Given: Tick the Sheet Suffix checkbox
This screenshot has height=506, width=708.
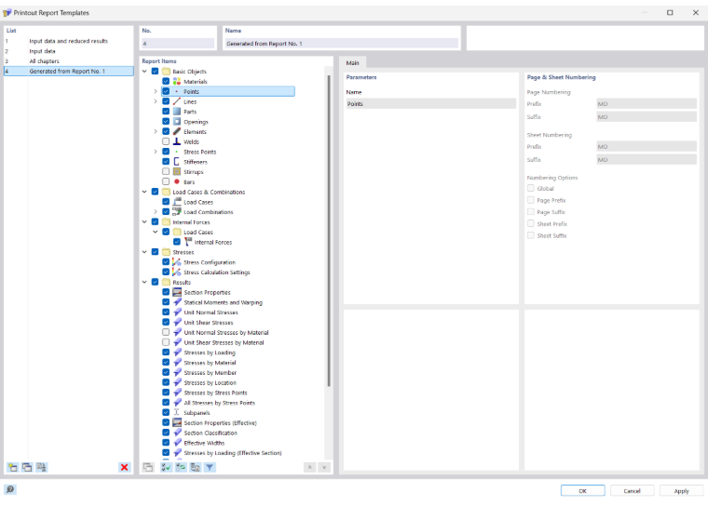Looking at the screenshot, I should (531, 235).
